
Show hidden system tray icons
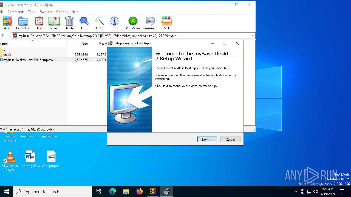(296, 192)
